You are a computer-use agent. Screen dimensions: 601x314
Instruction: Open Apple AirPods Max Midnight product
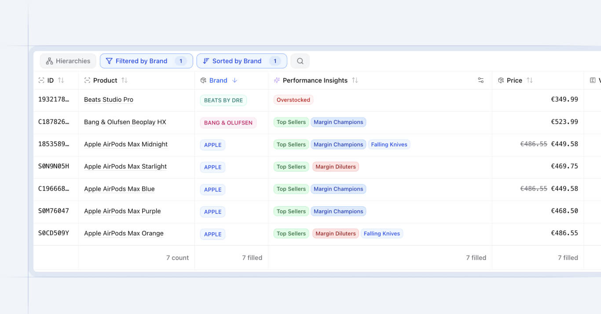point(126,144)
